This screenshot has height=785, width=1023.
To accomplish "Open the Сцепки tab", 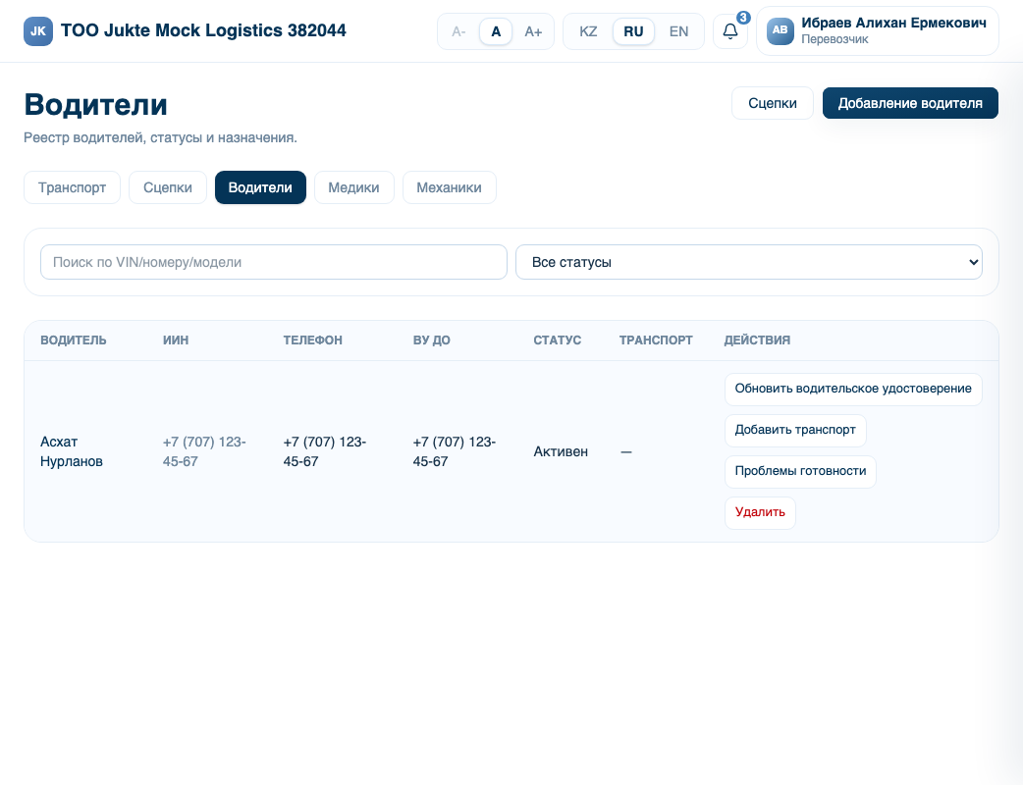I will pos(168,187).
